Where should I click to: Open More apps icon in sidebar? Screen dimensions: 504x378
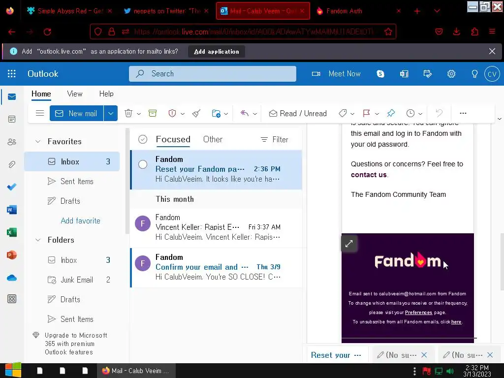coord(12,299)
